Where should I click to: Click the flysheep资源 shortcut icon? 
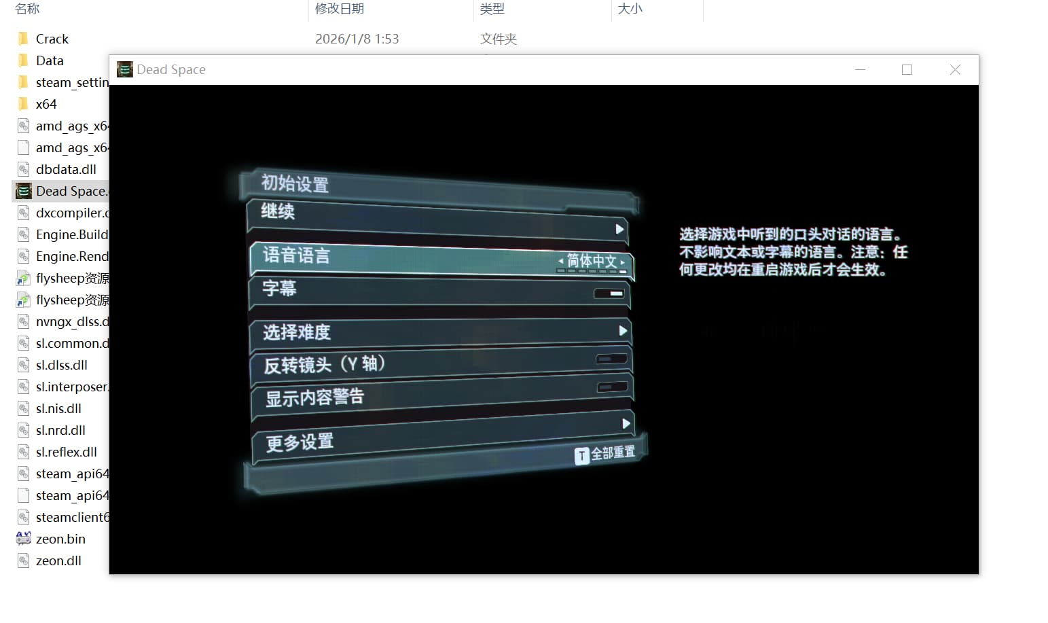coord(23,278)
